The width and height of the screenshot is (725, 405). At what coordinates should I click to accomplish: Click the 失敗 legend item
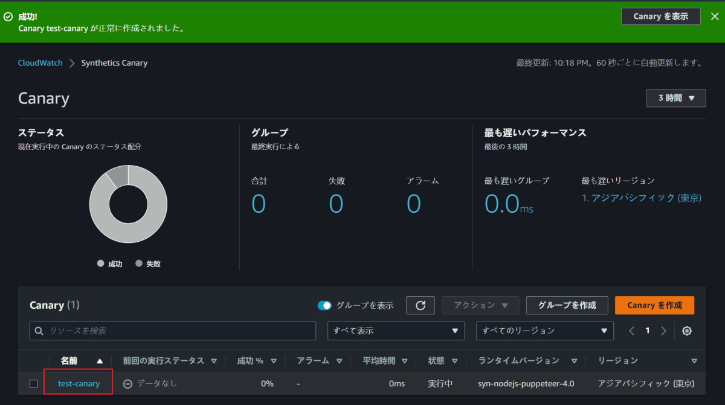[x=148, y=264]
